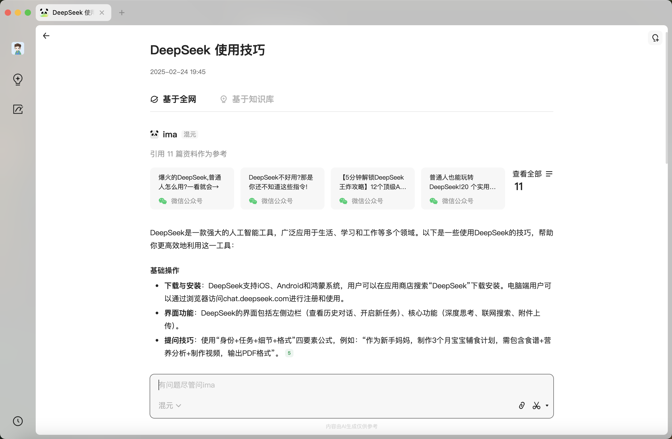Open source card 5分钟解锁DeepSeek王炸攻略
This screenshot has width=672, height=439.
pyautogui.click(x=373, y=189)
